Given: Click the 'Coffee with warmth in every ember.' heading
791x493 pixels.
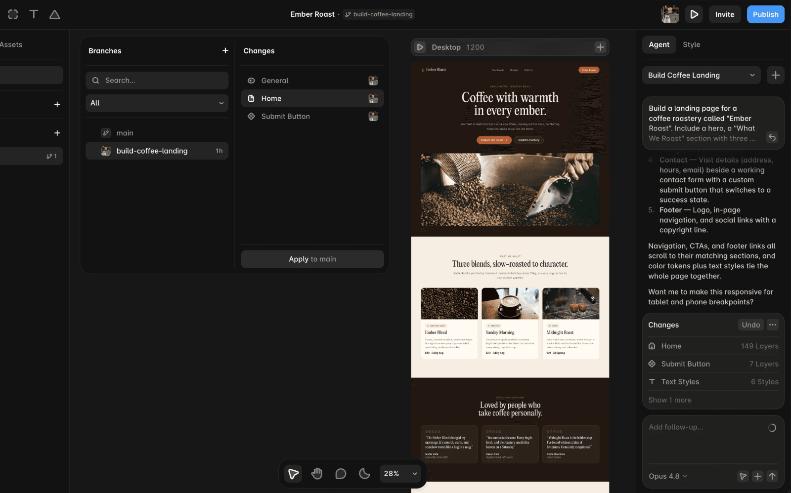Looking at the screenshot, I should click(510, 104).
